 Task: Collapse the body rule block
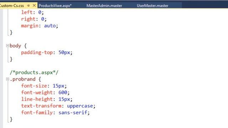pos(7,46)
